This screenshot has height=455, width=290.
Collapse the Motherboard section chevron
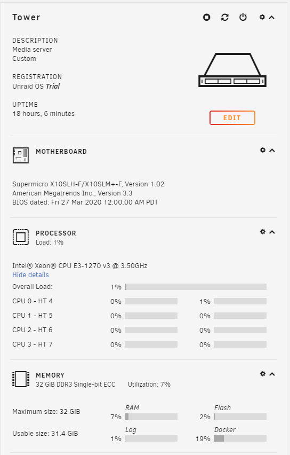[272, 150]
